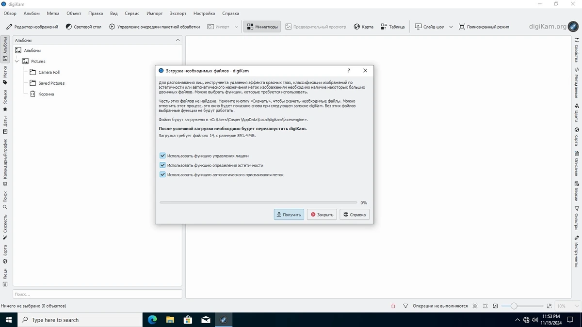Click the trash icon in the status bar

393,306
